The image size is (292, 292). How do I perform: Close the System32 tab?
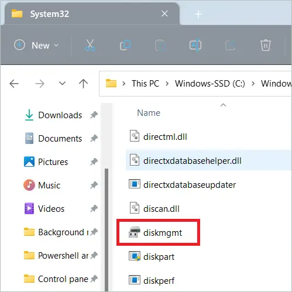164,13
